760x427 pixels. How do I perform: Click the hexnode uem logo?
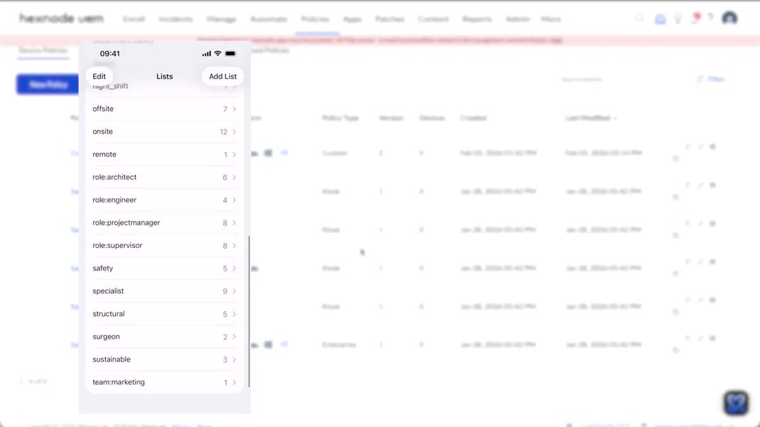click(x=63, y=18)
